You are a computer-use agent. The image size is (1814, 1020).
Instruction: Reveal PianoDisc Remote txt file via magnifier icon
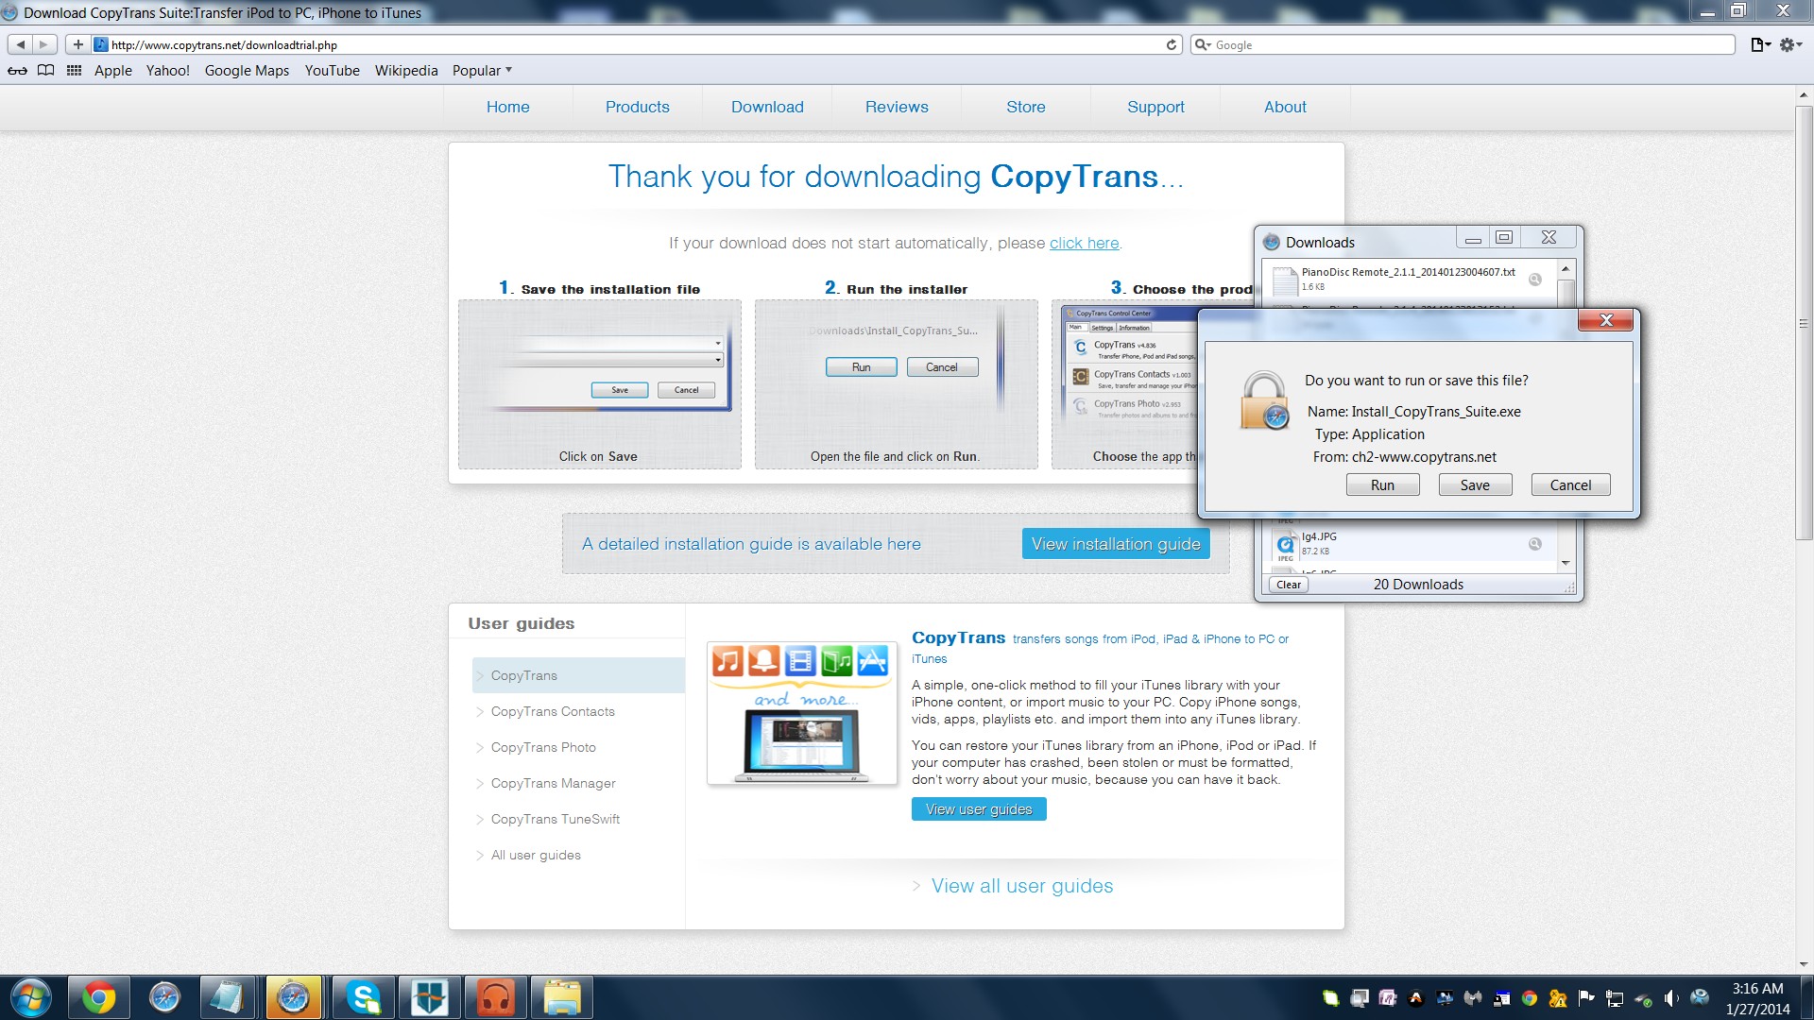(1535, 280)
